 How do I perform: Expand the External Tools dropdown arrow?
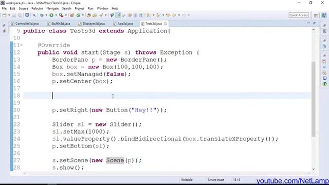pos(66,15)
